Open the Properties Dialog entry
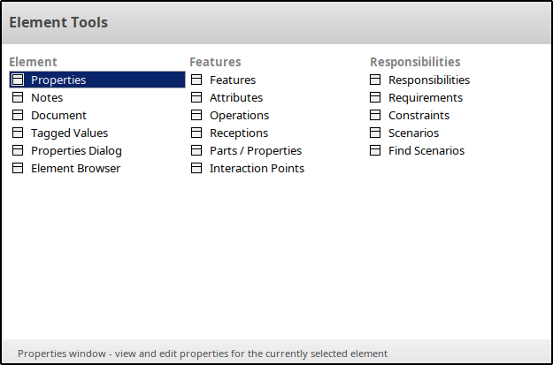The image size is (553, 365). coord(76,150)
